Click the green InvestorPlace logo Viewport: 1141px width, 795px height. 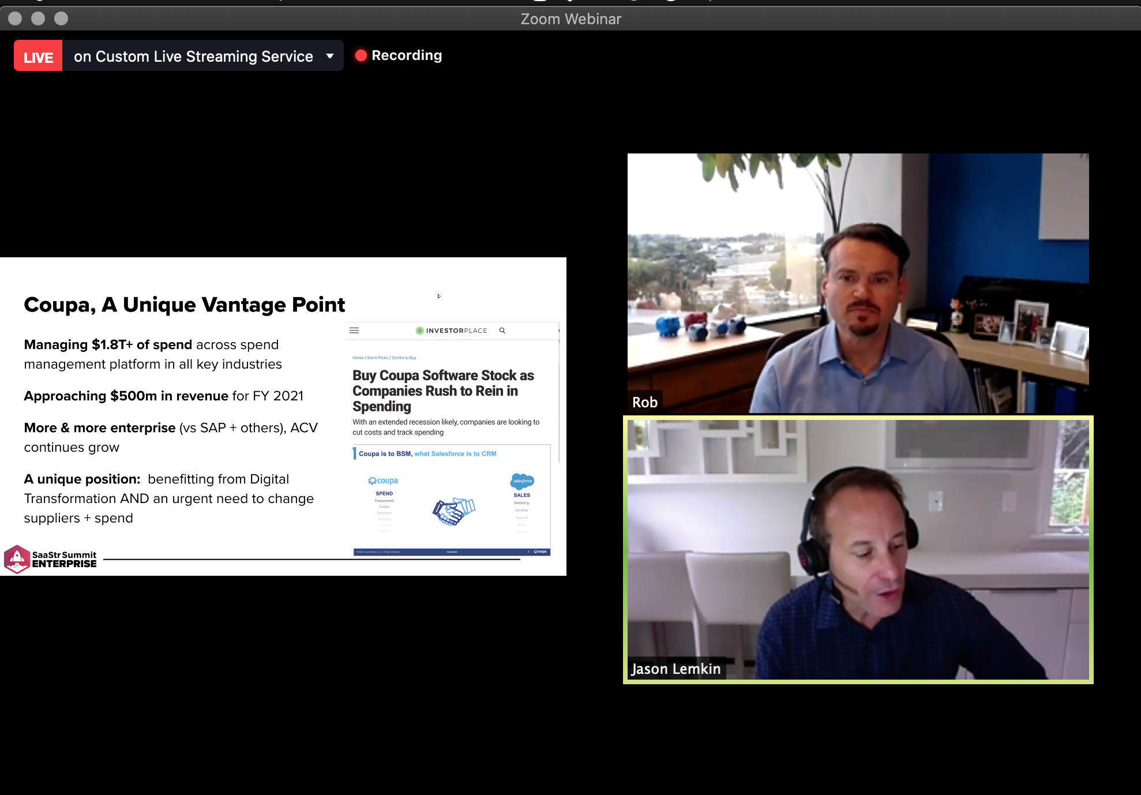coord(420,331)
